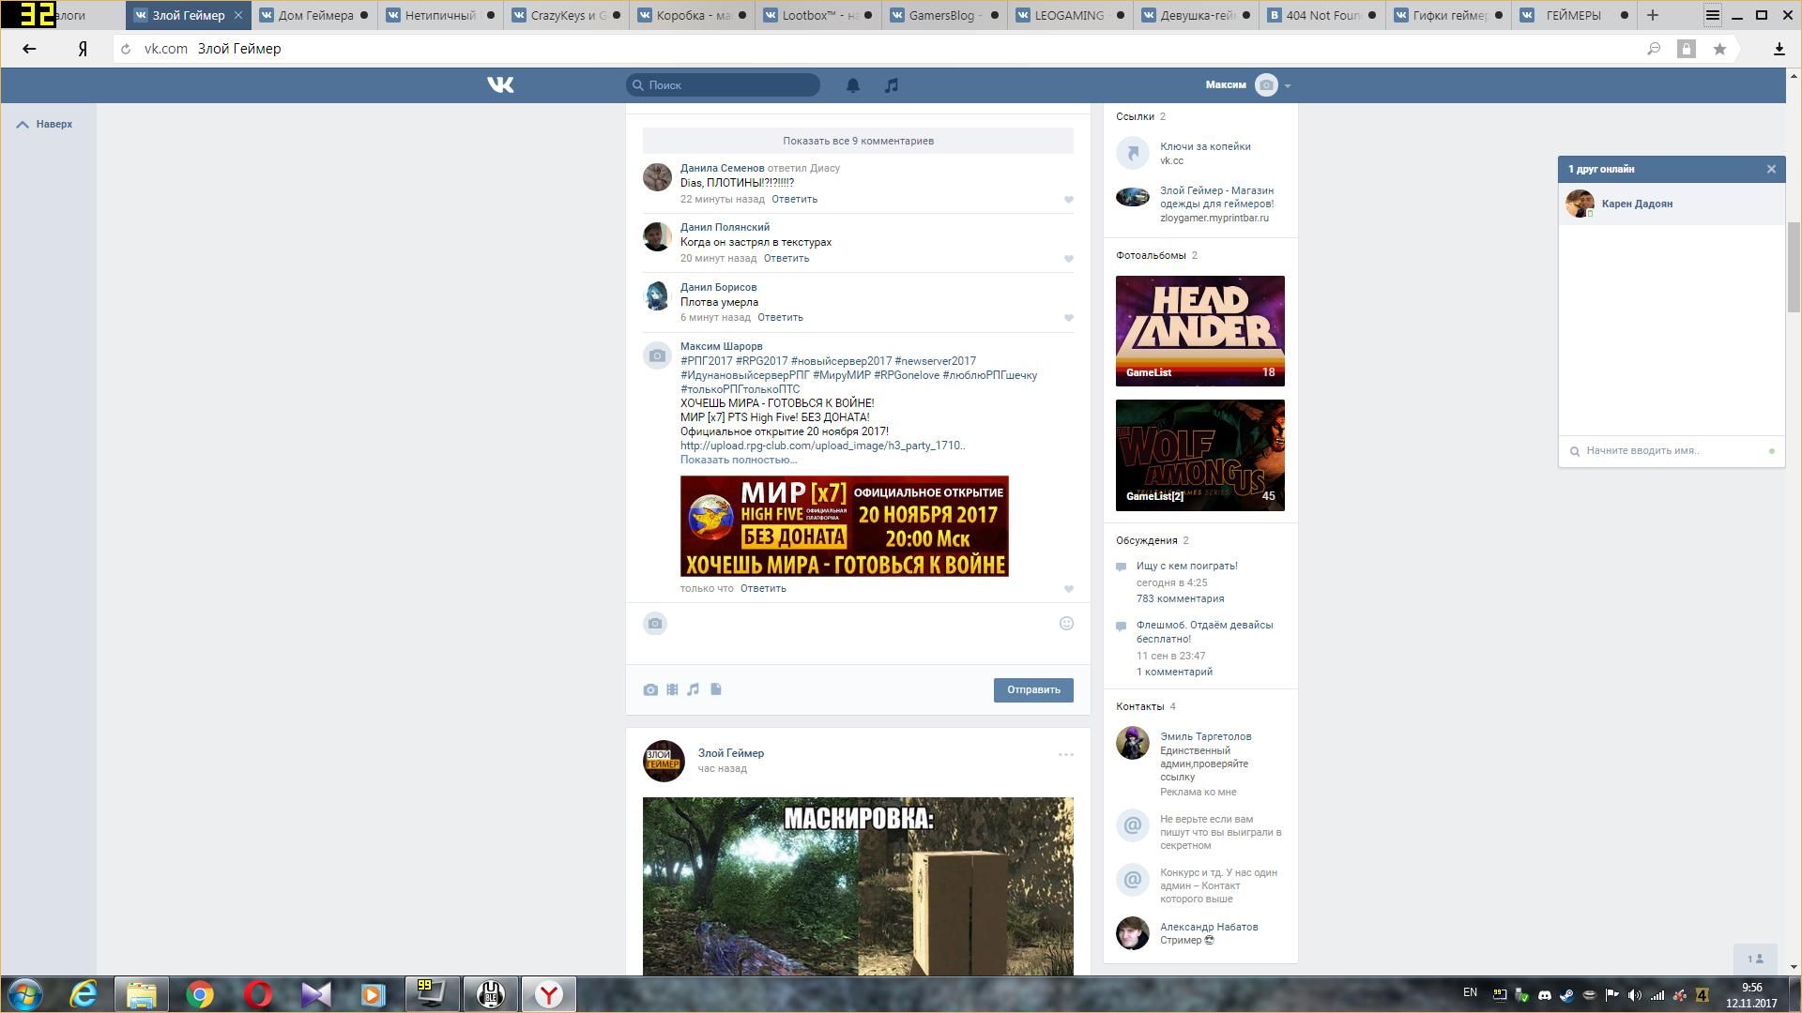The image size is (1802, 1013).
Task: Attach a document to the comment
Action: (716, 689)
